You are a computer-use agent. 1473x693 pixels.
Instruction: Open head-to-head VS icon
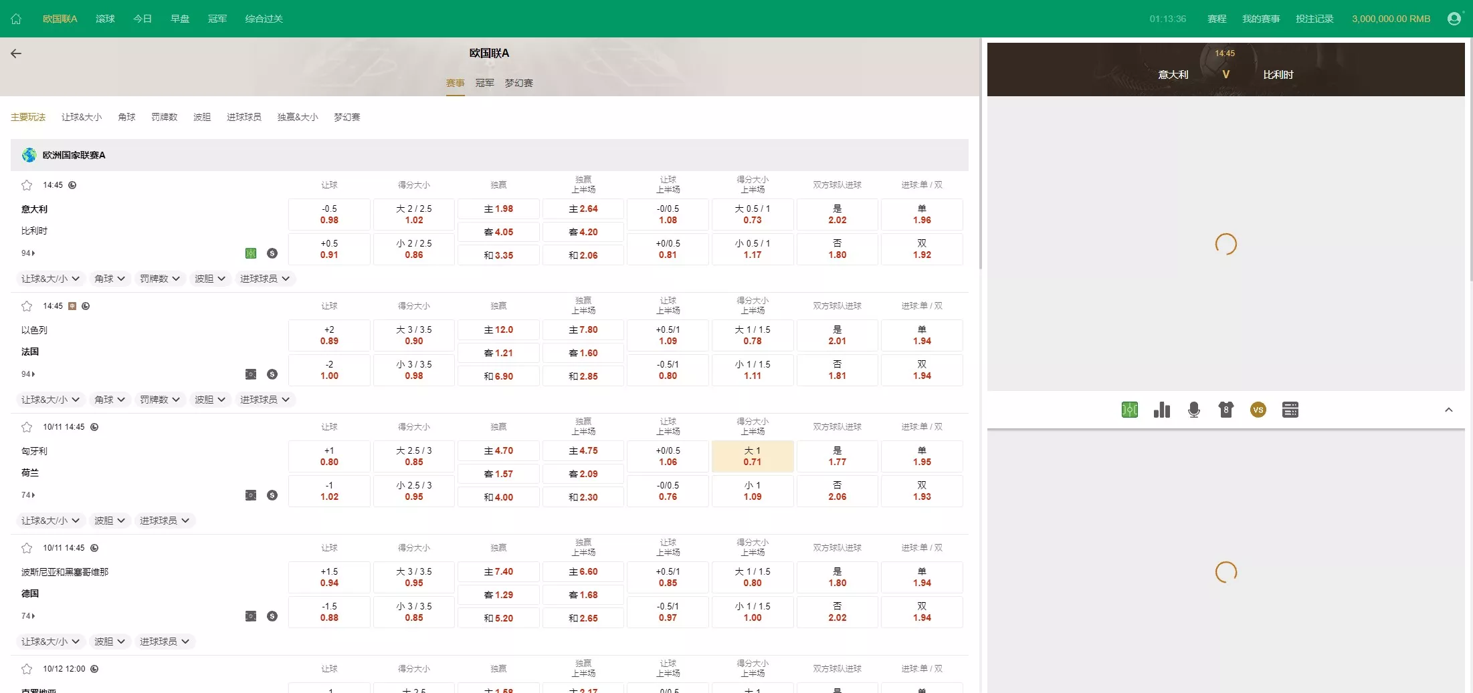coord(1258,410)
